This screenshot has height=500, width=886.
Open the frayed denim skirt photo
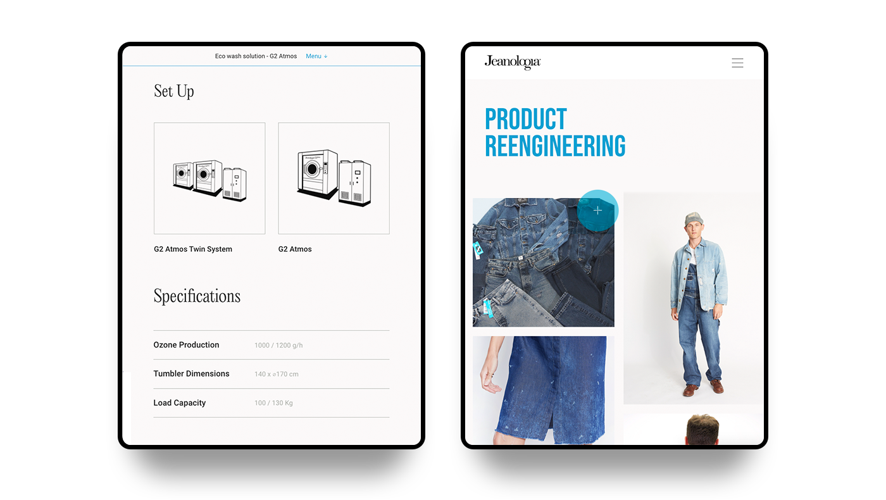(x=543, y=389)
